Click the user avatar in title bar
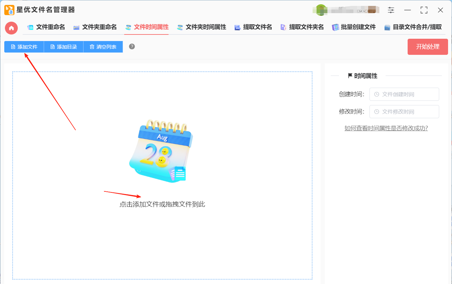This screenshot has height=284, width=452. (x=321, y=10)
